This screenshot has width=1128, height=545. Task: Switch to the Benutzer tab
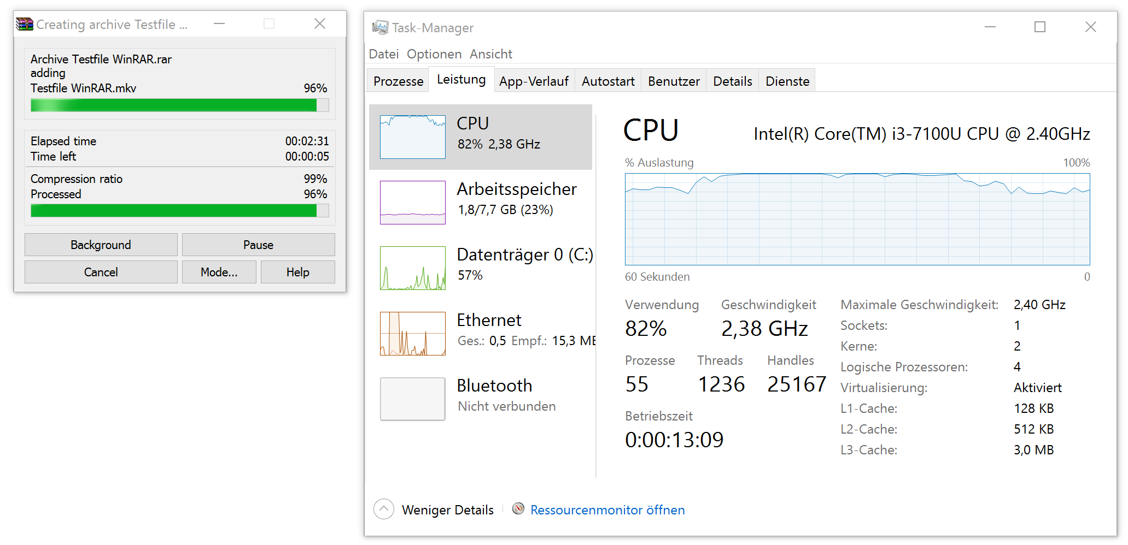[674, 81]
